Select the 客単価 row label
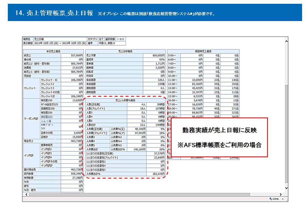Screen dimensions: 308x214 pos(114,64)
